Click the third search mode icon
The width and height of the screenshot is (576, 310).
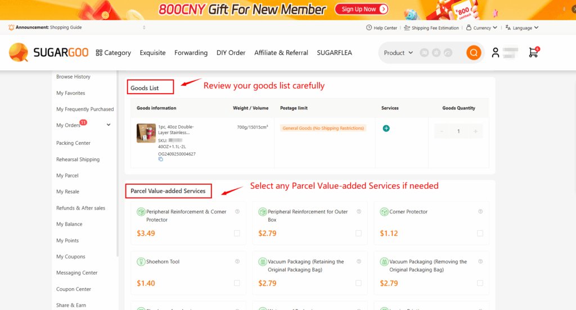coord(448,53)
